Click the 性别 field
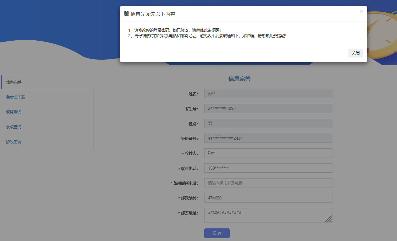 click(x=268, y=123)
